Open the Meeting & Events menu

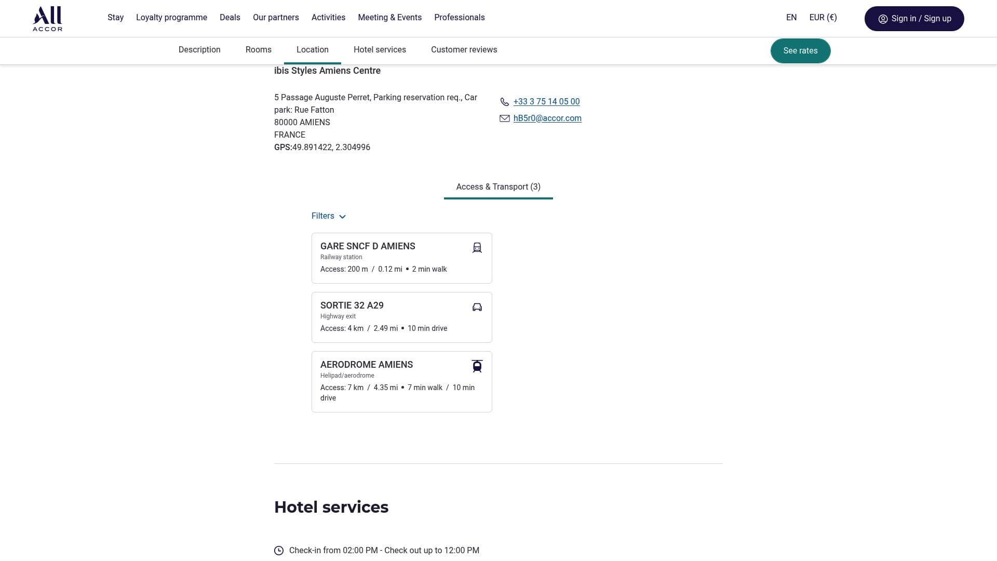click(x=389, y=18)
